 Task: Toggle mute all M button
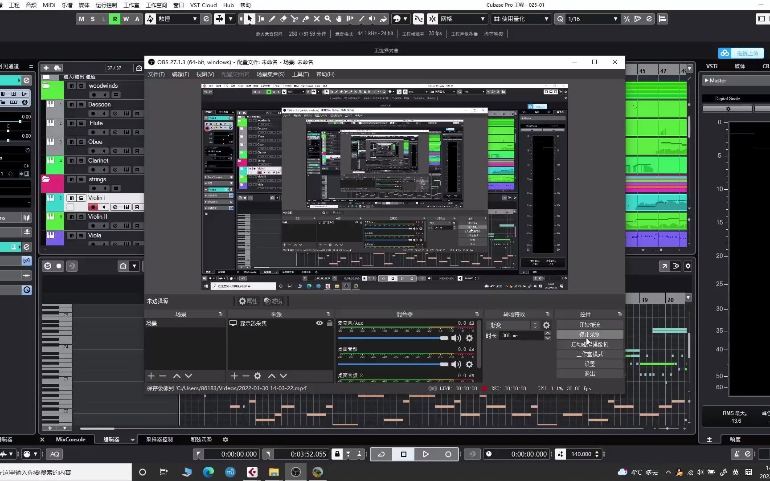(x=81, y=19)
